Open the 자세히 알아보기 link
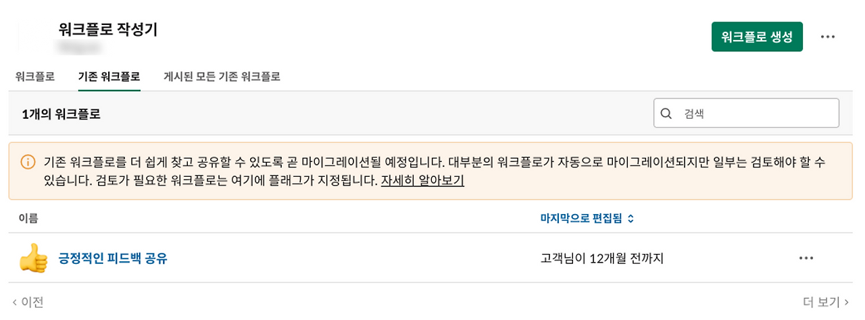Viewport: 865px width, 320px height. click(x=422, y=181)
